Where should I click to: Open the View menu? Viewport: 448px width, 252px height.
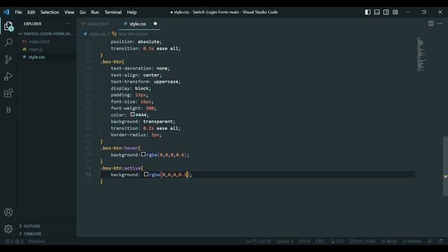coord(69,12)
